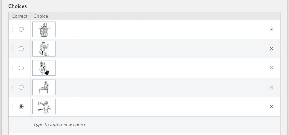Select third choice as correct answer
The width and height of the screenshot is (289, 135).
[21, 68]
